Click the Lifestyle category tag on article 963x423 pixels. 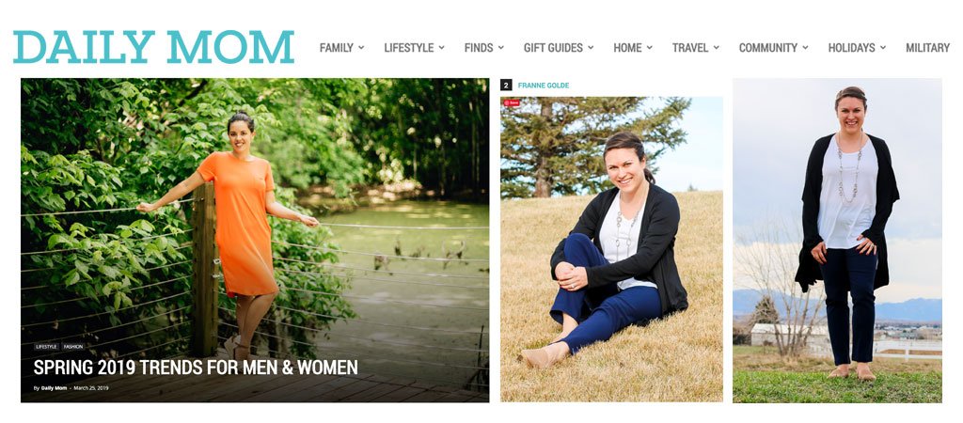[46, 347]
